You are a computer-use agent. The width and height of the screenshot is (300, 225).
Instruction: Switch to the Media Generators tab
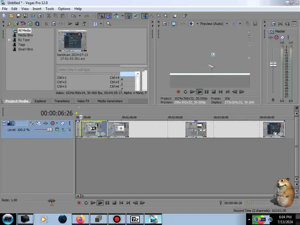[110, 101]
